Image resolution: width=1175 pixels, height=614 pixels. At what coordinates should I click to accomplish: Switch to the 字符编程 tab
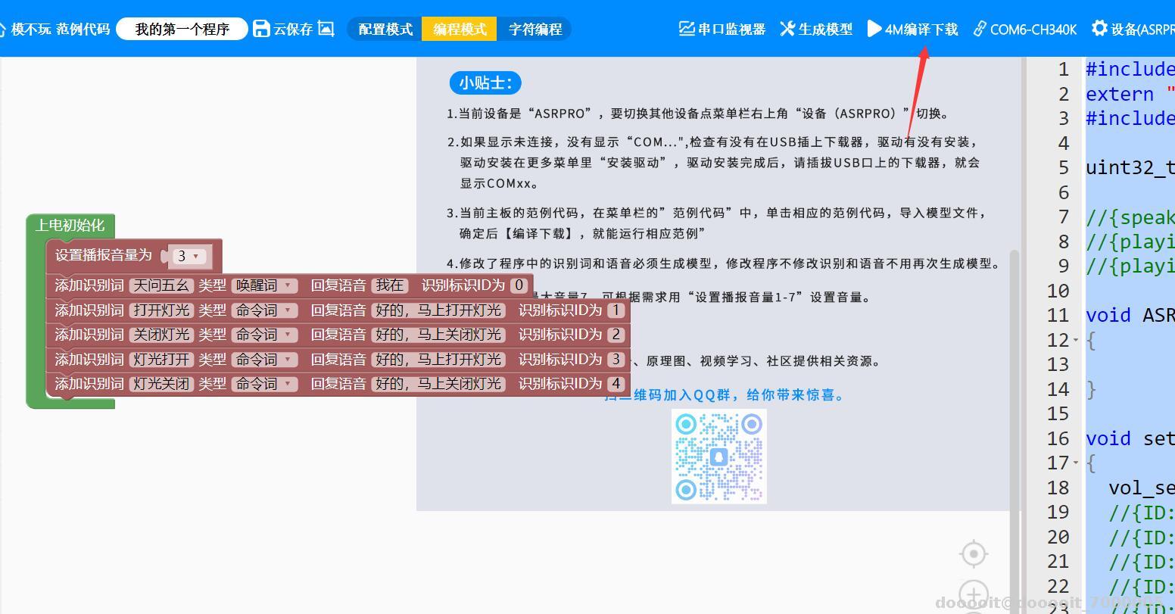(x=535, y=29)
